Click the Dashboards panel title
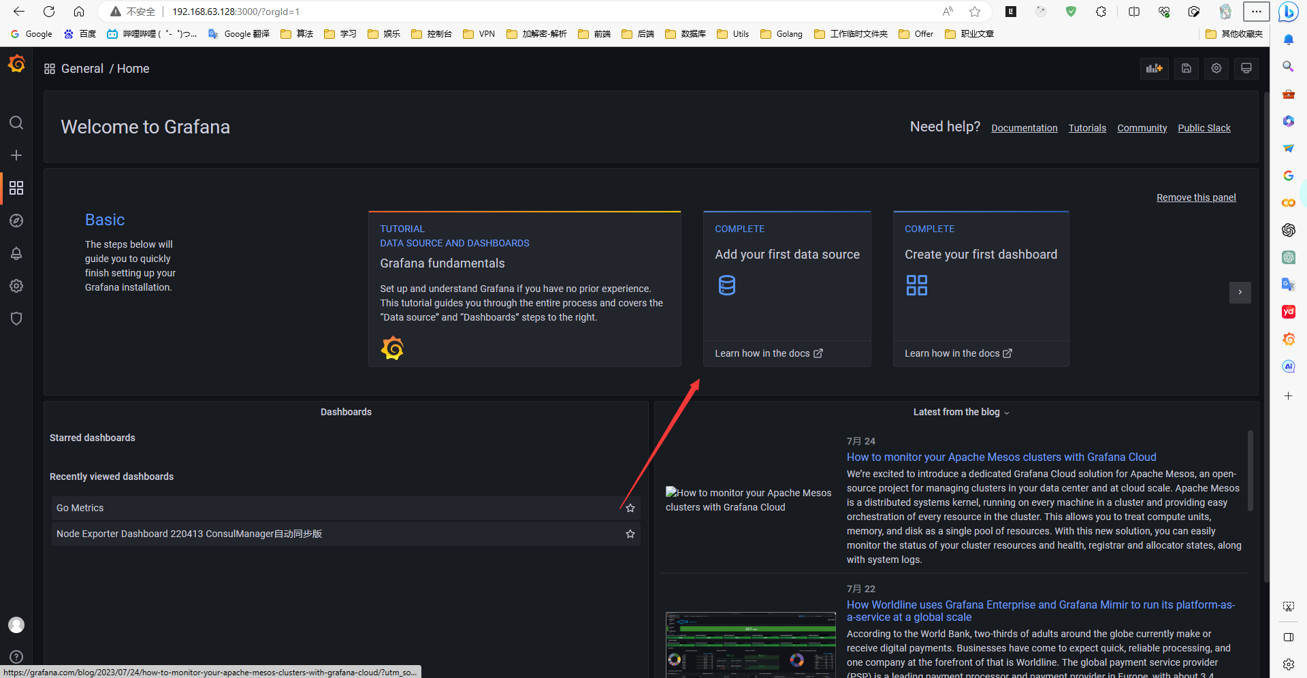 (346, 412)
